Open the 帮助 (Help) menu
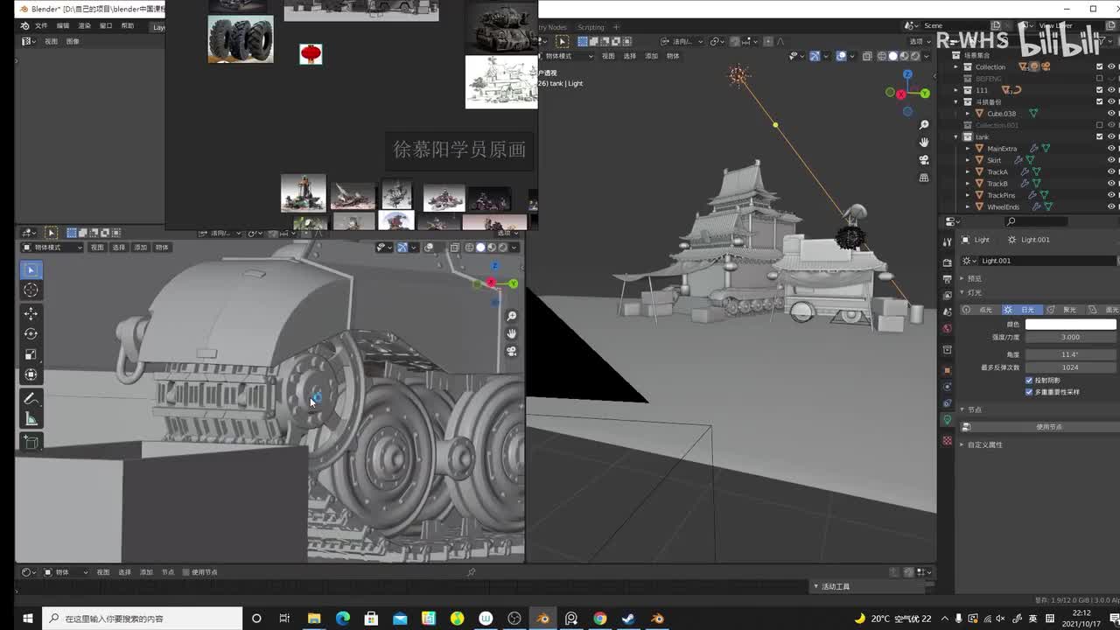The height and width of the screenshot is (630, 1120). [x=128, y=26]
